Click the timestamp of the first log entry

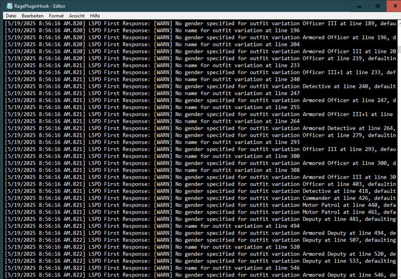click(44, 23)
